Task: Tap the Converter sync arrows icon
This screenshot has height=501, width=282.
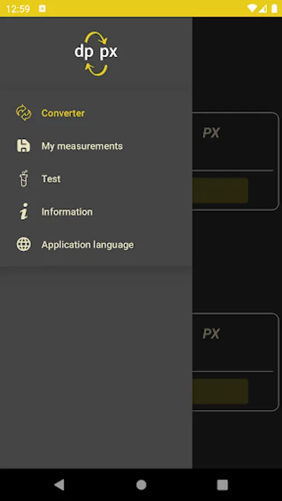Action: pyautogui.click(x=23, y=113)
